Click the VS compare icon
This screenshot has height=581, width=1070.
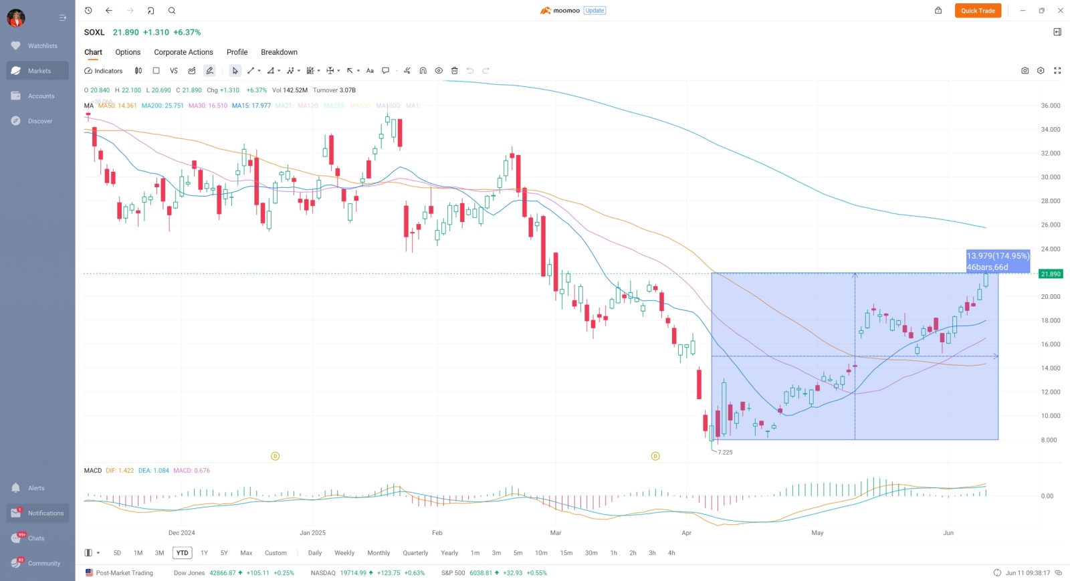tap(174, 71)
